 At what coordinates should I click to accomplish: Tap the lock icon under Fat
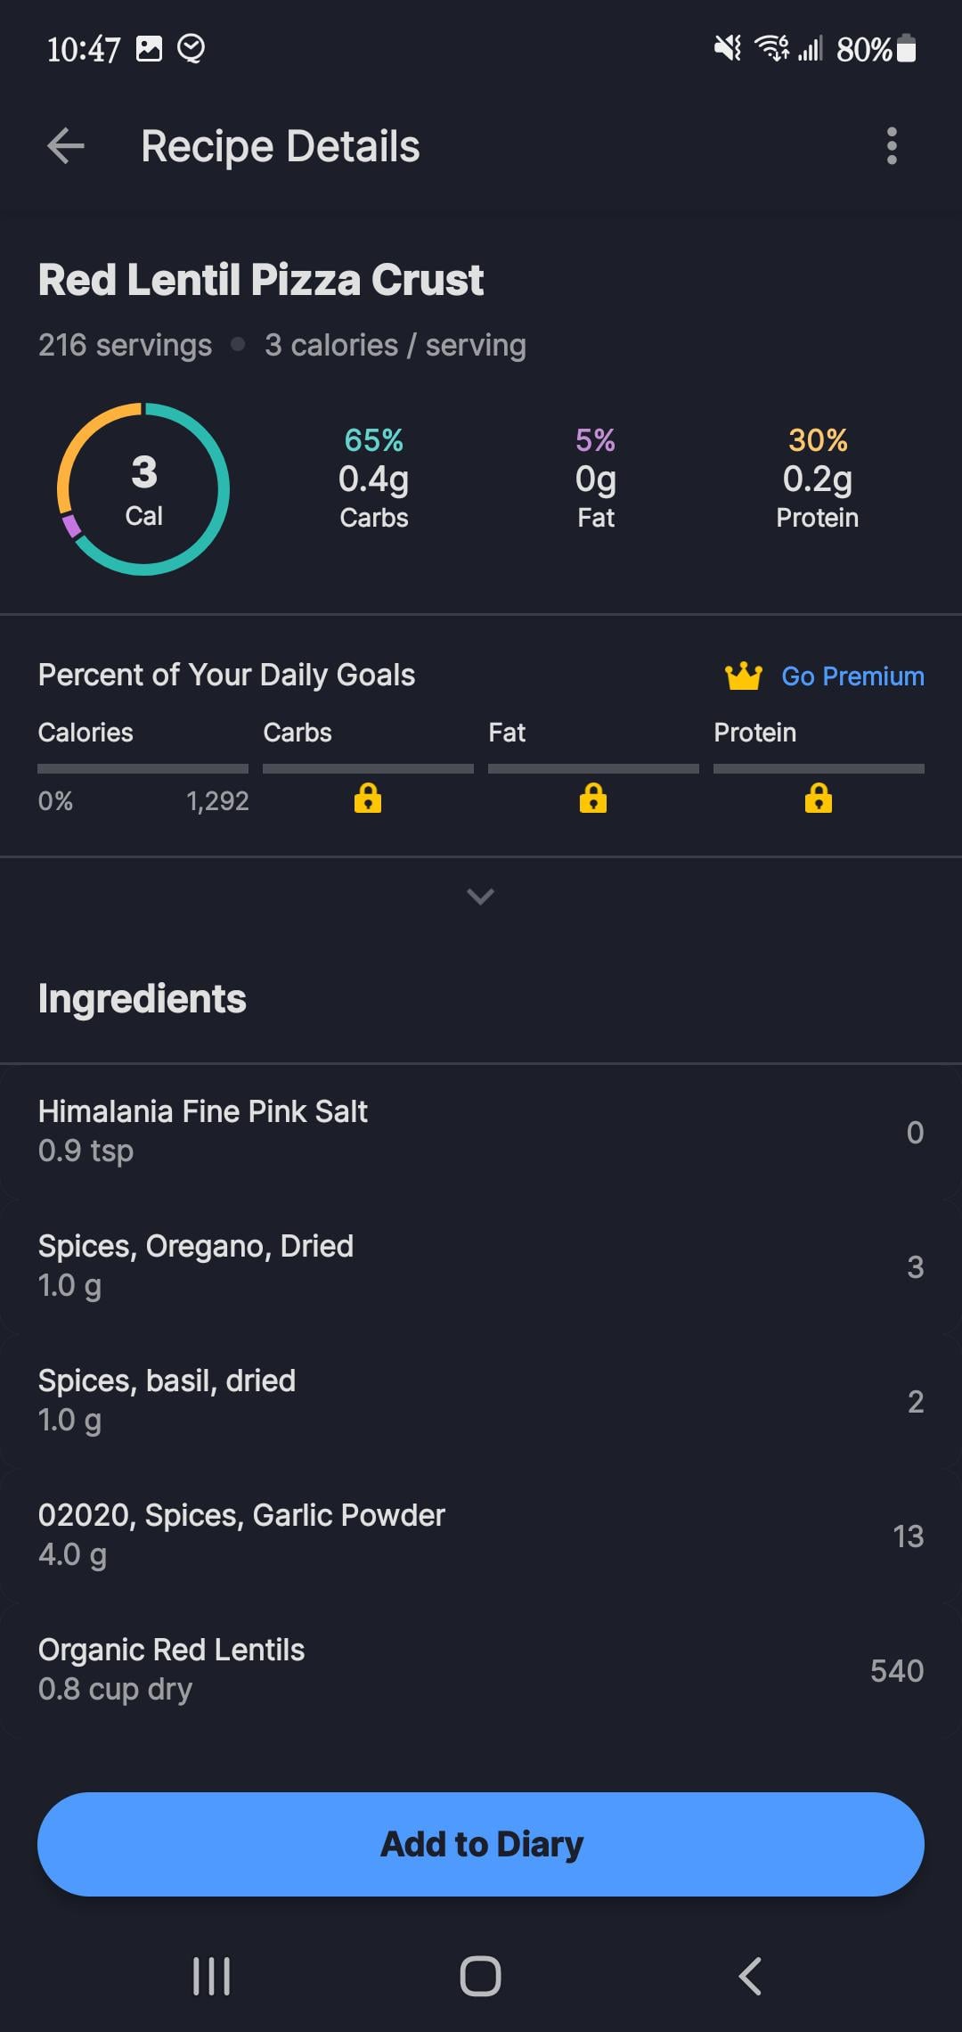pyautogui.click(x=593, y=798)
